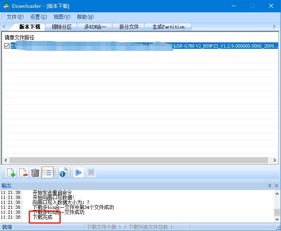The image size is (281, 231).
Task: Uncheck the USR-G780 image file checkbox
Action: tap(7, 46)
